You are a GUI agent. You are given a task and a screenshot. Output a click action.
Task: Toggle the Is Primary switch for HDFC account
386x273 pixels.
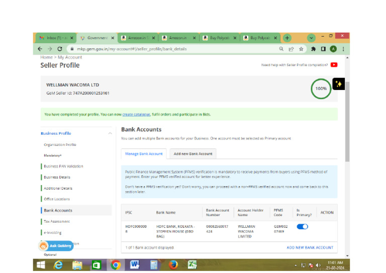pos(302,226)
